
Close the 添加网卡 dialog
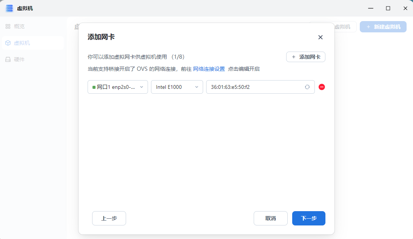pyautogui.click(x=320, y=37)
